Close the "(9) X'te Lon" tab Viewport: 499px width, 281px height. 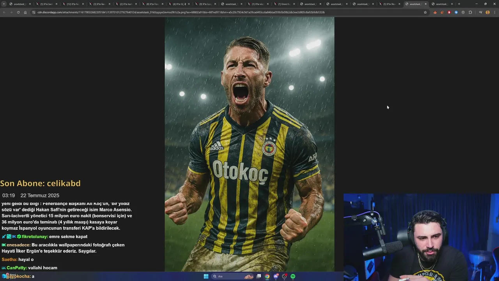click(x=215, y=4)
